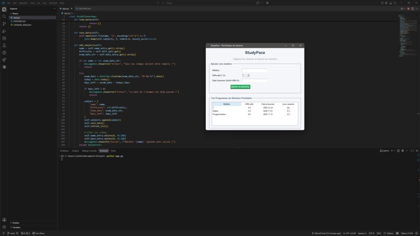
Task: Select app.py in the Explorer tree
Action: click(x=32, y=18)
